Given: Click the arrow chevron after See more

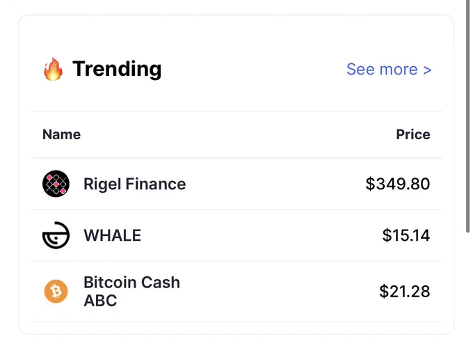Looking at the screenshot, I should [x=427, y=70].
